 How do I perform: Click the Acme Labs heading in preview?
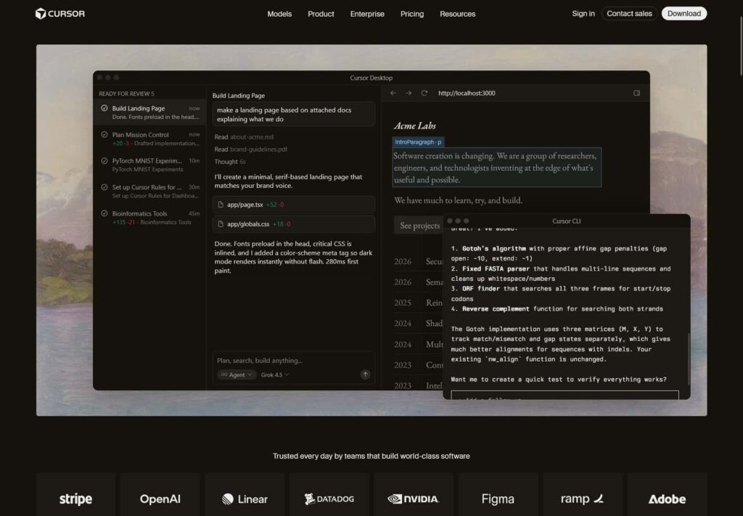point(414,126)
